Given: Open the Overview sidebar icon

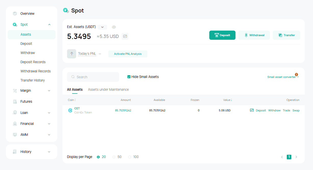Looking at the screenshot, I should (15, 14).
